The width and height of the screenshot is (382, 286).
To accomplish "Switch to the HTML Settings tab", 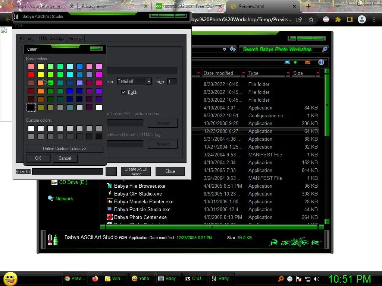I will tap(50, 38).
